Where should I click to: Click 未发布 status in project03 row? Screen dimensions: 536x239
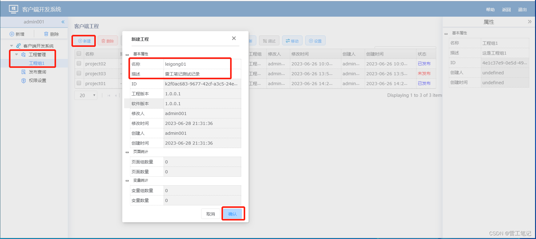424,73
